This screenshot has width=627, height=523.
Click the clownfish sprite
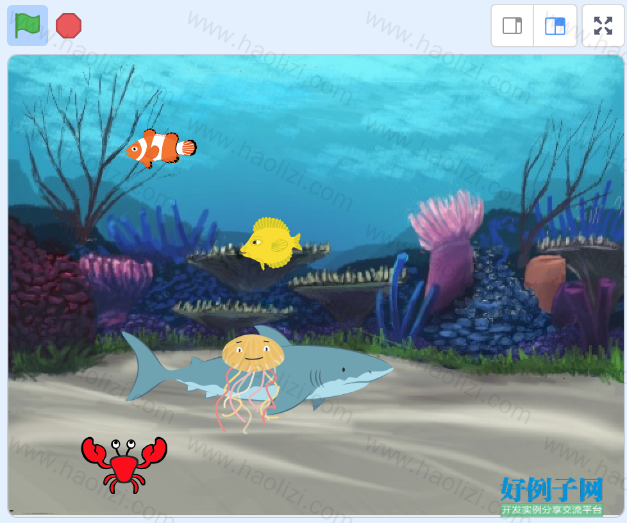click(x=161, y=148)
